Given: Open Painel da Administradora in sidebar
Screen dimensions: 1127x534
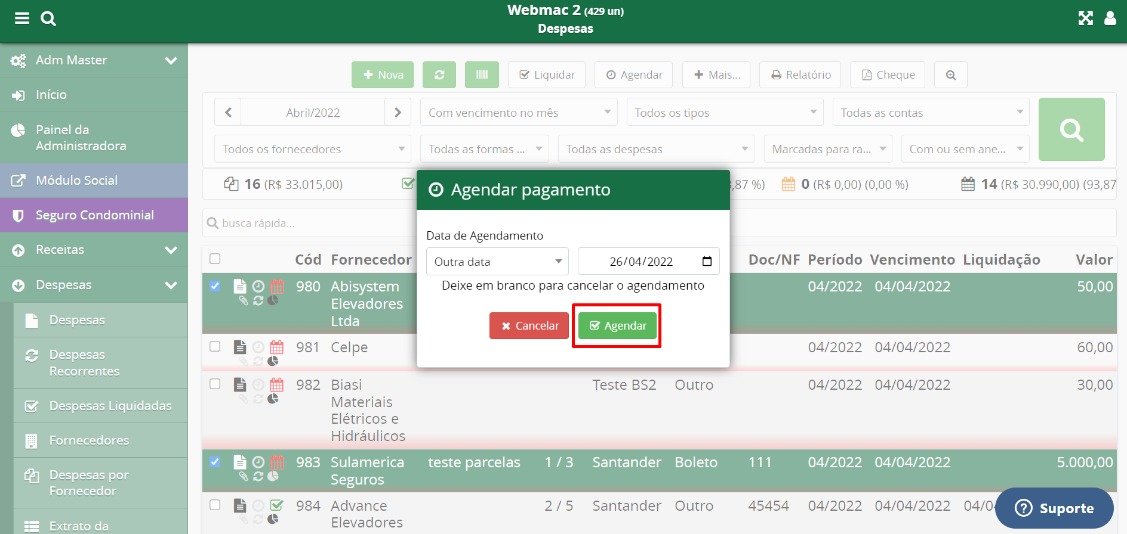Looking at the screenshot, I should pos(94,138).
